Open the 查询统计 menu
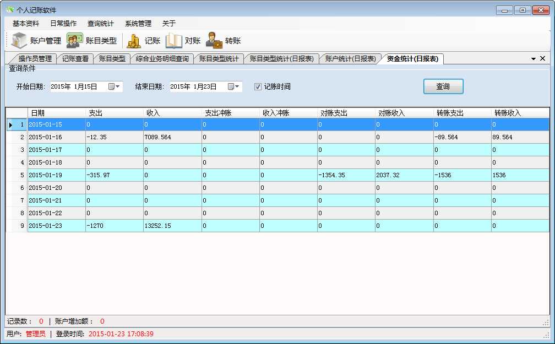The height and width of the screenshot is (344, 555). (101, 23)
